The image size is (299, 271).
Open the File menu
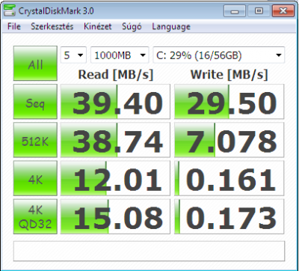click(14, 26)
